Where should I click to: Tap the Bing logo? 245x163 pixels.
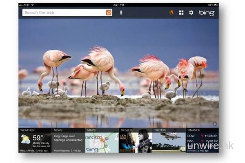click(x=207, y=13)
